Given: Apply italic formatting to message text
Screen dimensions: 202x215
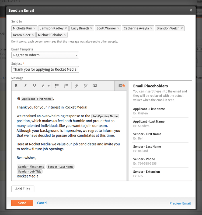Looking at the screenshot, I should coord(25,86).
